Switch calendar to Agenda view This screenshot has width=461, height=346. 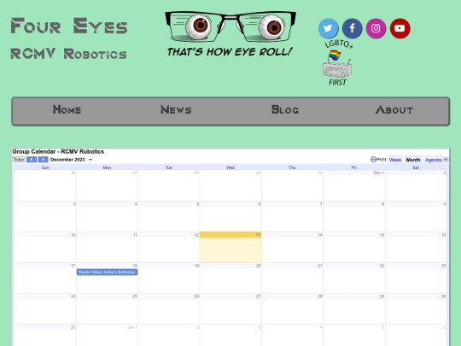(x=434, y=160)
